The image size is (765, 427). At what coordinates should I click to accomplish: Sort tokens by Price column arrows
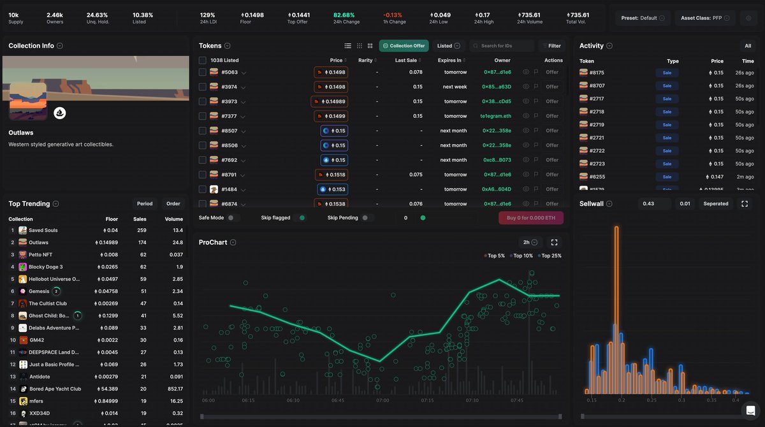(x=346, y=61)
